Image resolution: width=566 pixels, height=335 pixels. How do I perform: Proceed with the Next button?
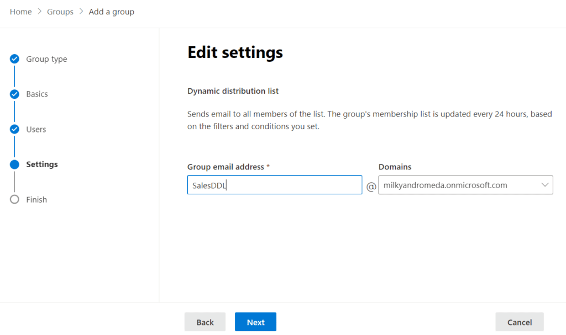coord(255,322)
